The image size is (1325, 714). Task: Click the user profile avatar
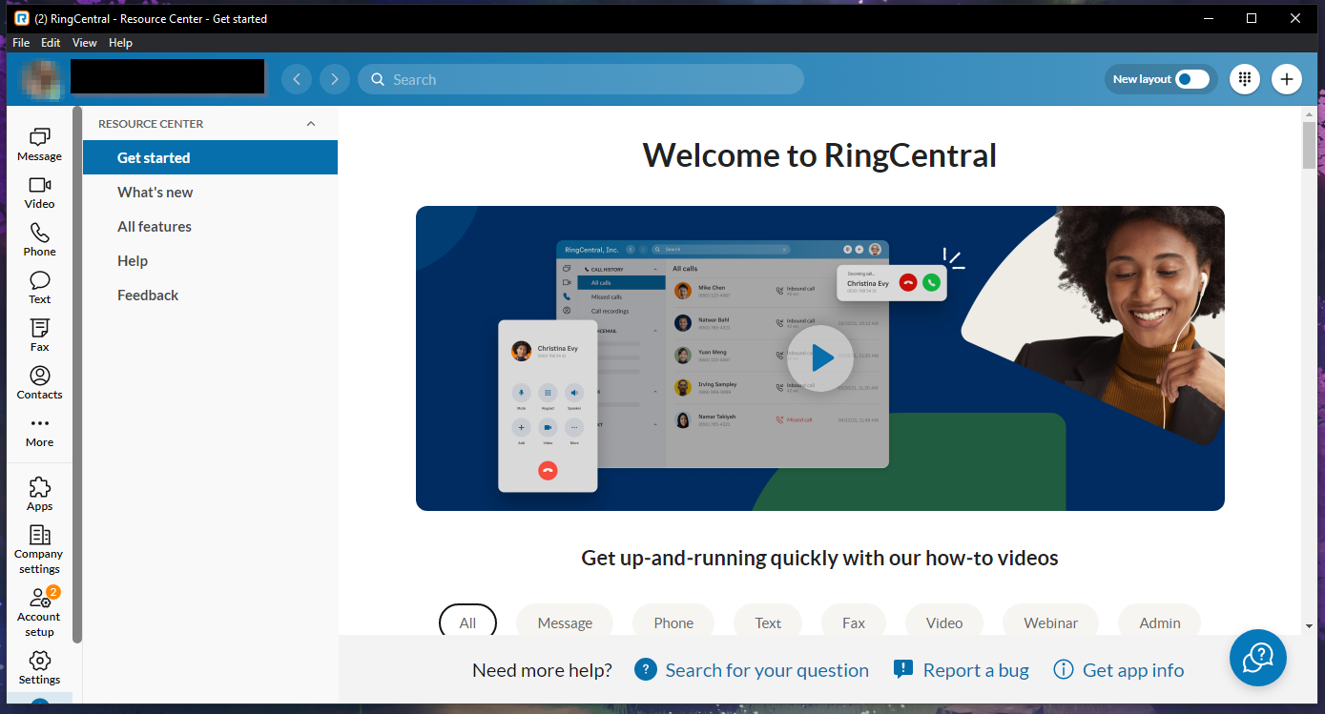pyautogui.click(x=42, y=79)
